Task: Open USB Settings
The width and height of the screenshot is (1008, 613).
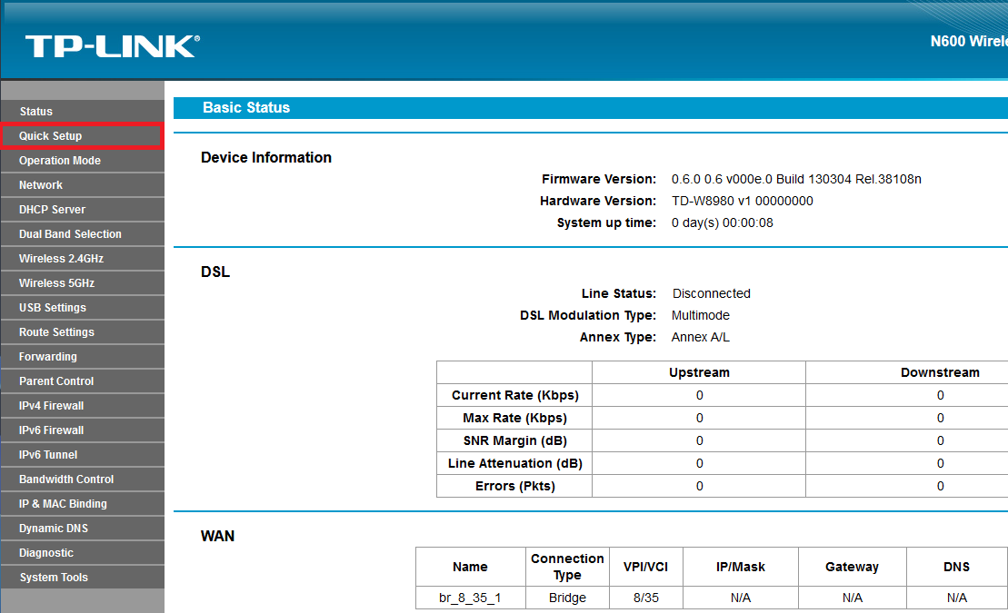Action: point(55,307)
